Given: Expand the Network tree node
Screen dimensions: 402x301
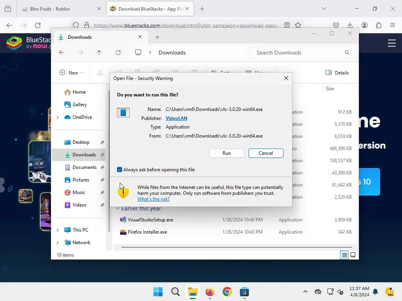Looking at the screenshot, I should [x=58, y=243].
